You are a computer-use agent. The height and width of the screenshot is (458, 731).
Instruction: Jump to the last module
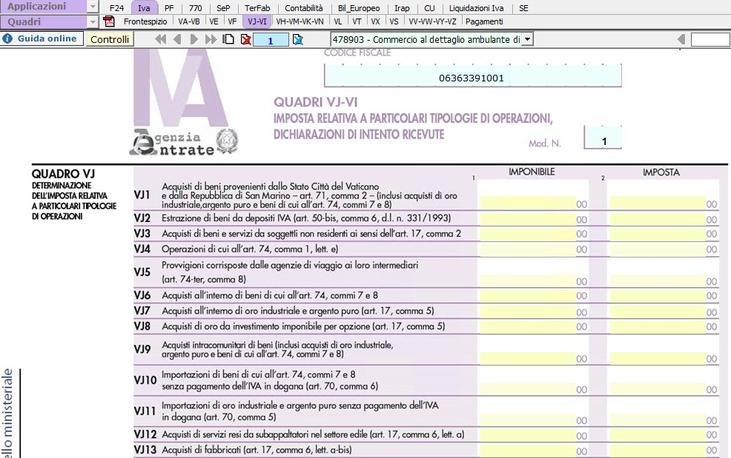point(211,39)
